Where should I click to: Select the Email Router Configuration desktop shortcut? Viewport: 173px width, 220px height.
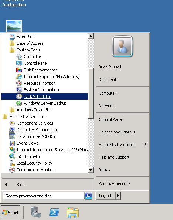[14, 3]
